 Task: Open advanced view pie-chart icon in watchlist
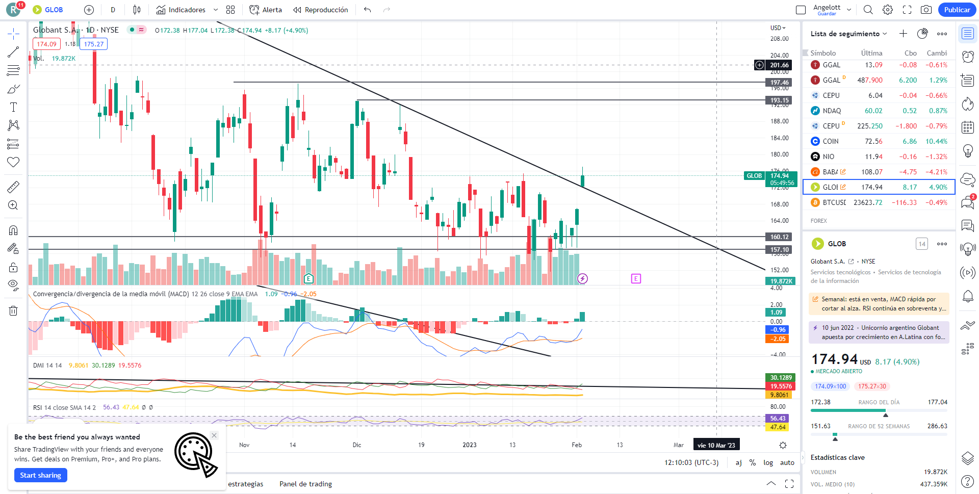[x=922, y=34]
